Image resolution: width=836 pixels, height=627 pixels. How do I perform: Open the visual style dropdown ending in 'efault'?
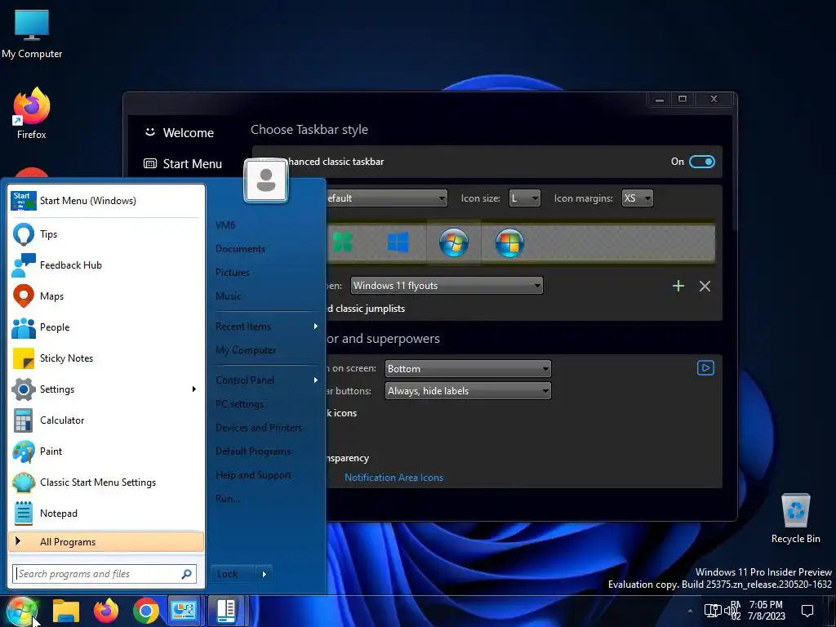pyautogui.click(x=386, y=198)
